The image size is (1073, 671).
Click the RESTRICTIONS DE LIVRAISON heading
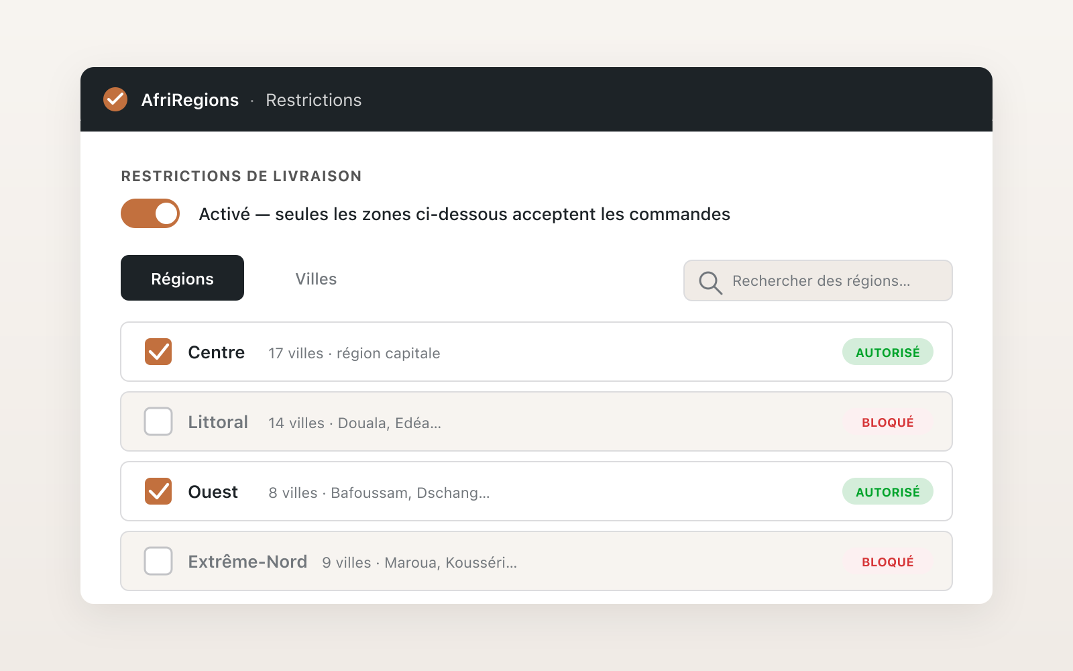pos(241,176)
